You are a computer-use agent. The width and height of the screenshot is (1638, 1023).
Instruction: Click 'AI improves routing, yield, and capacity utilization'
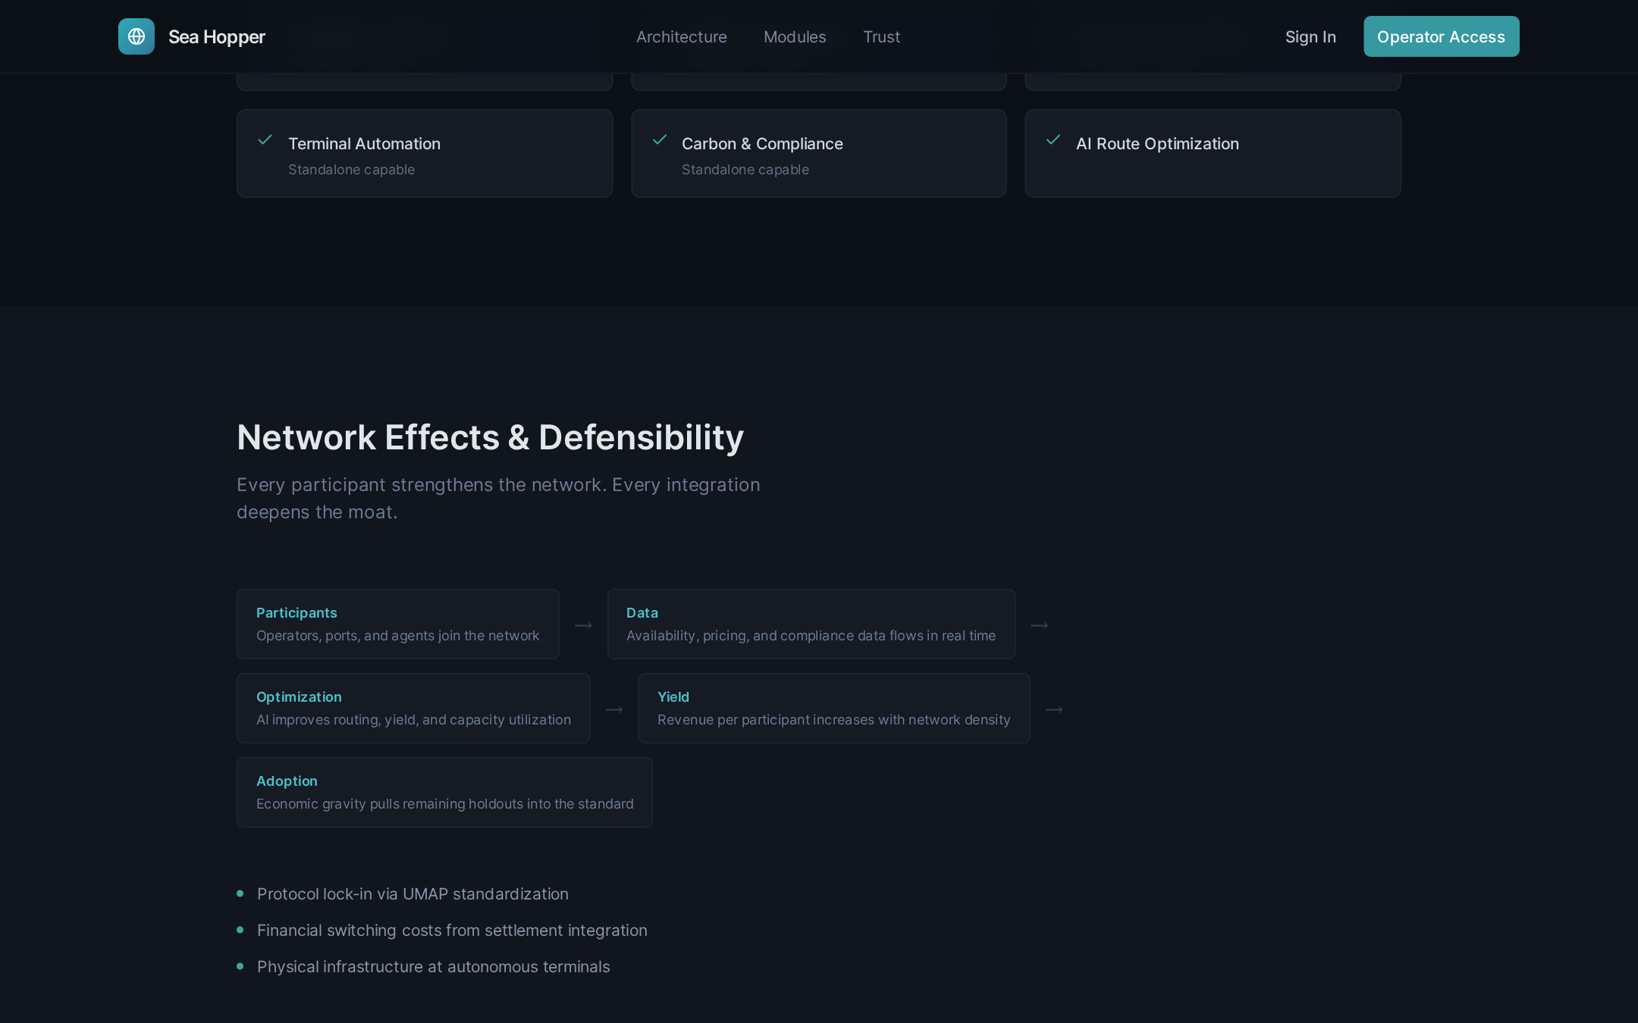click(x=413, y=720)
